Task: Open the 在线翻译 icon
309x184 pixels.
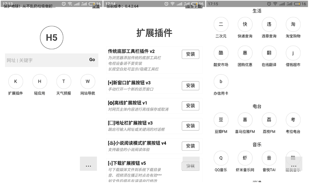Action: tap(269, 53)
